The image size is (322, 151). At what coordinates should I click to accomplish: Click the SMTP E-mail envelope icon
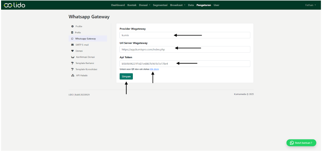click(72, 45)
